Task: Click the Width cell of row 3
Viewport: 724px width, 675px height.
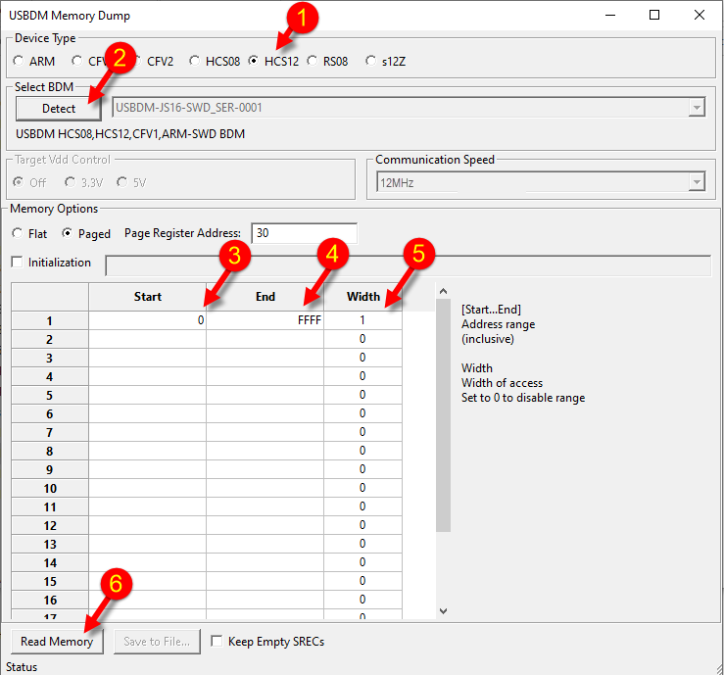Action: (362, 358)
